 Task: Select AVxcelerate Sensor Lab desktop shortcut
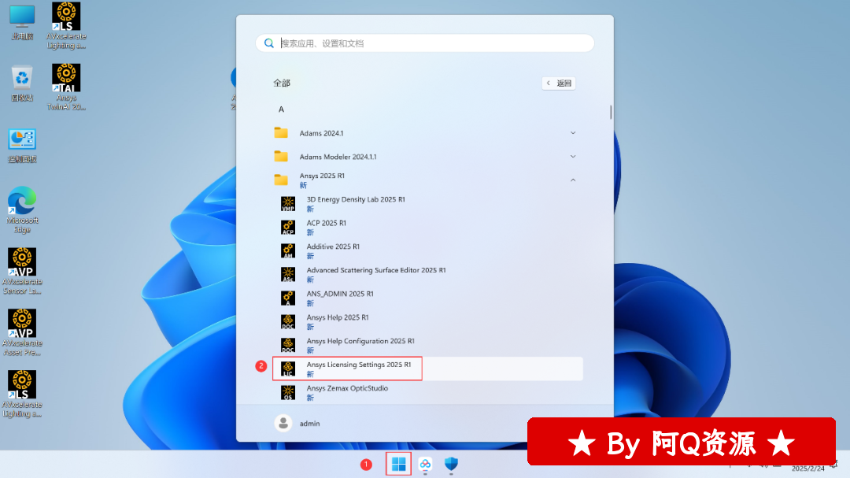[22, 271]
